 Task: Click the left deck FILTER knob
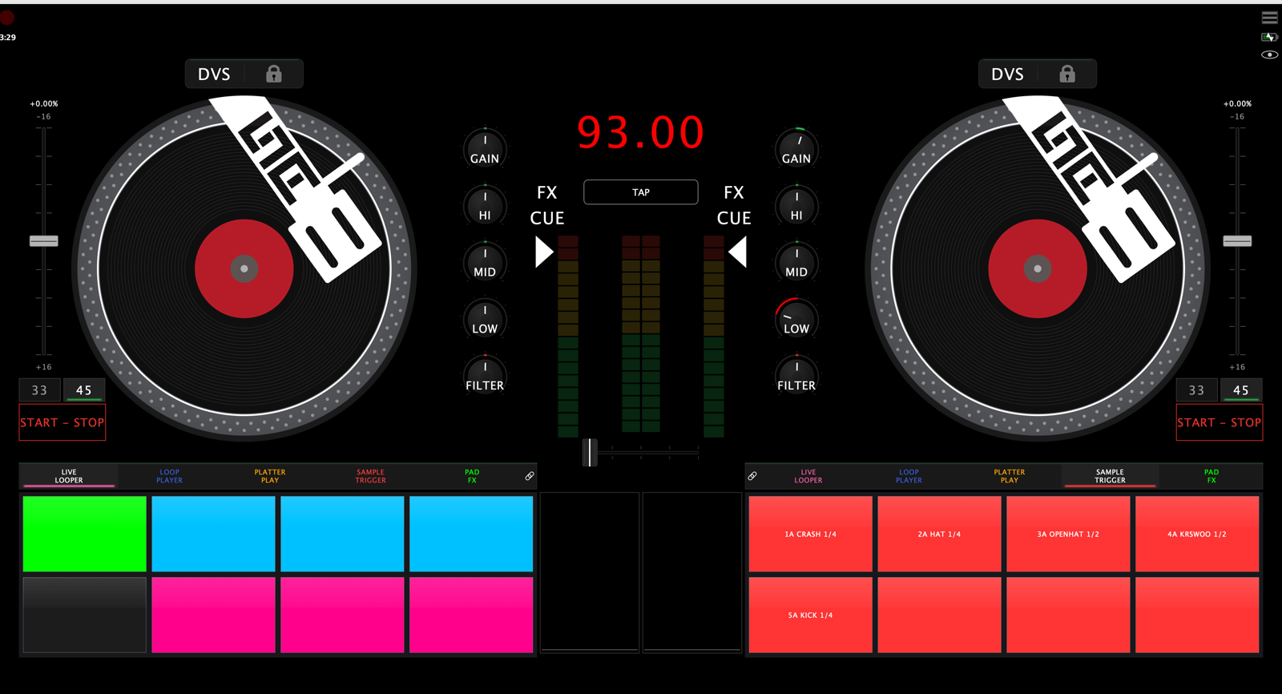485,375
